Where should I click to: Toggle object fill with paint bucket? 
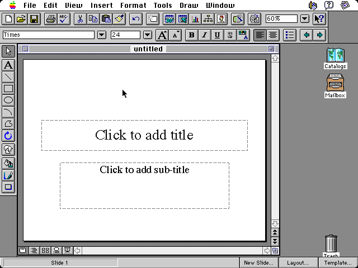8,164
